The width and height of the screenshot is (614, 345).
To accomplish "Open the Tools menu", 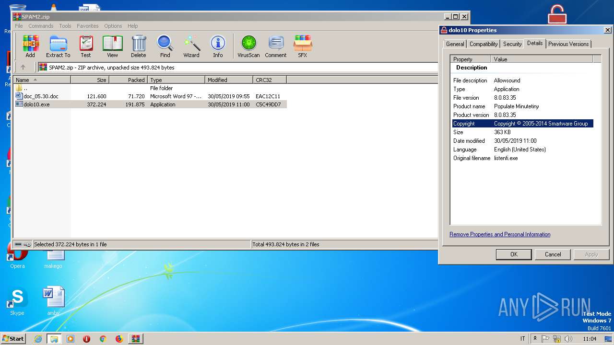I will [x=65, y=26].
